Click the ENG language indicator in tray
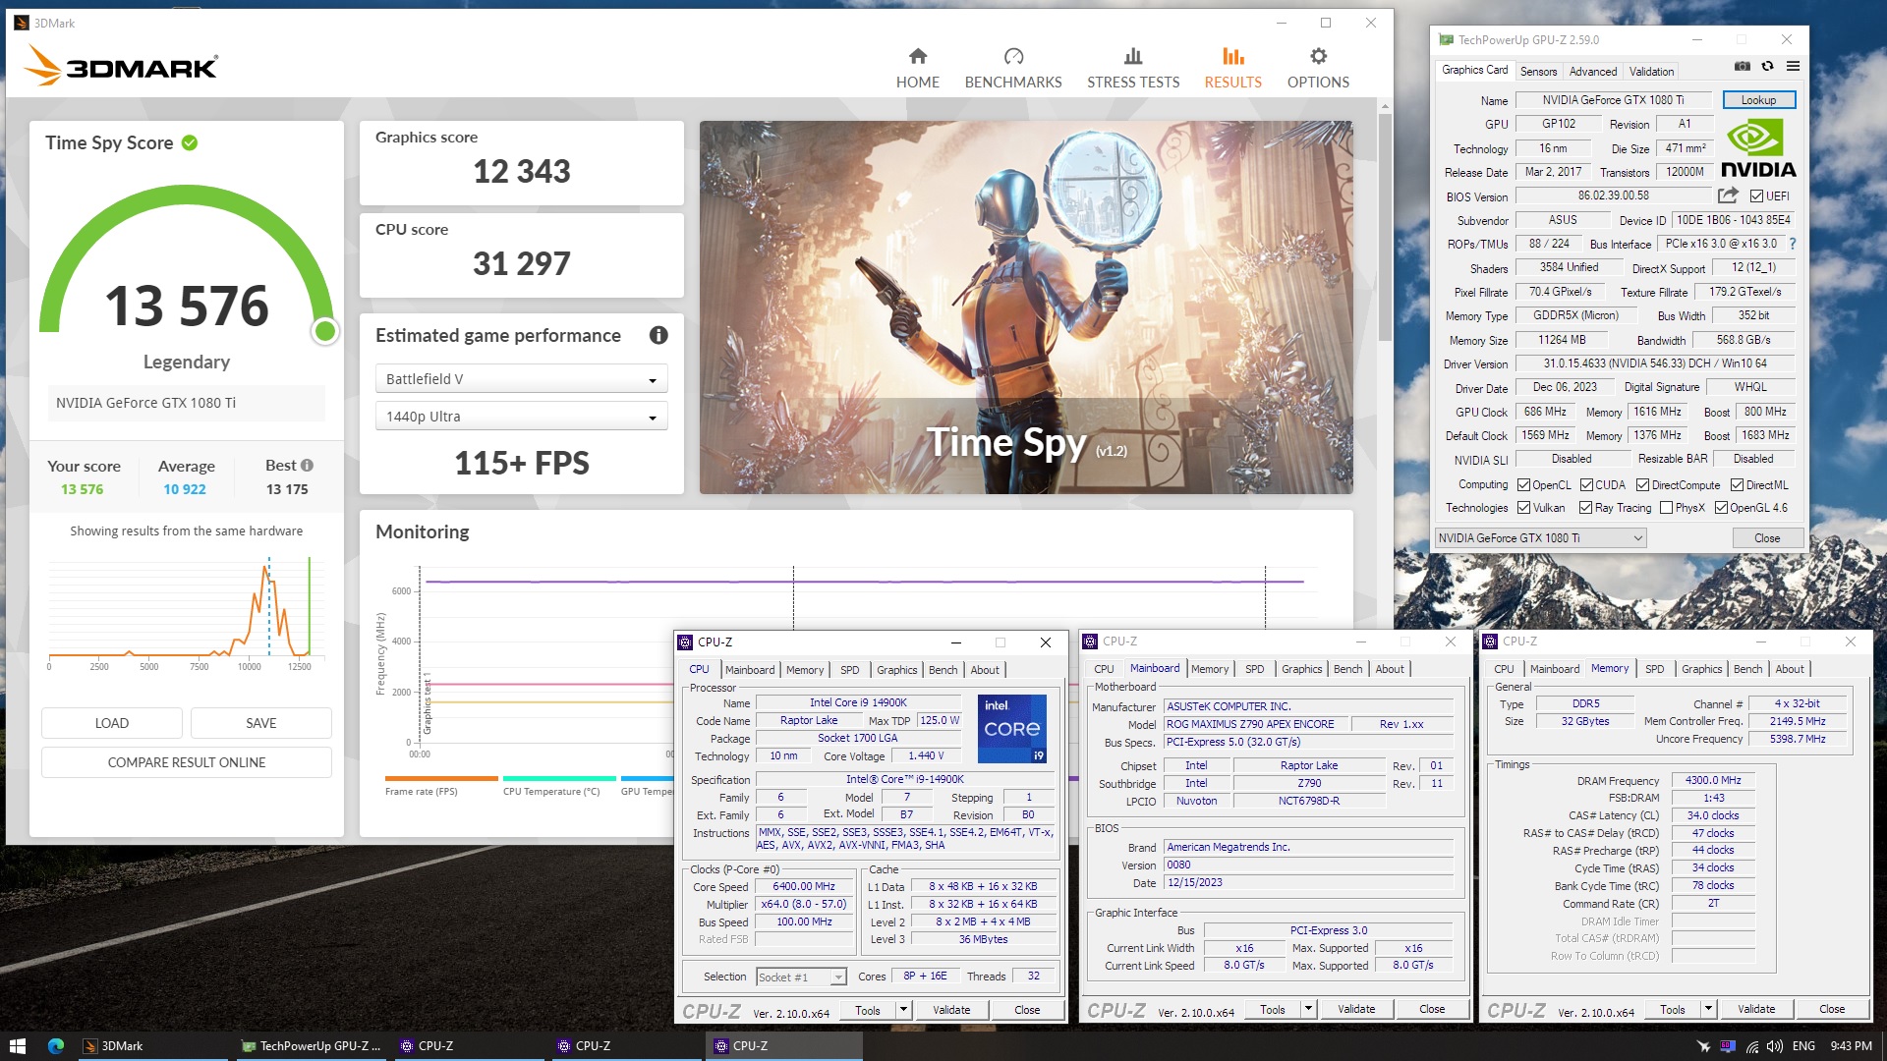The image size is (1887, 1061). pos(1803,1046)
